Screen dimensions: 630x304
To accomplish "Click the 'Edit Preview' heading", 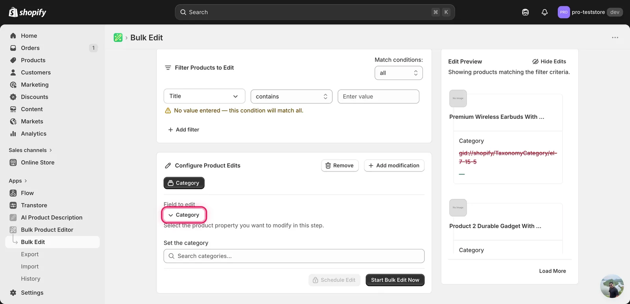I will pyautogui.click(x=465, y=61).
